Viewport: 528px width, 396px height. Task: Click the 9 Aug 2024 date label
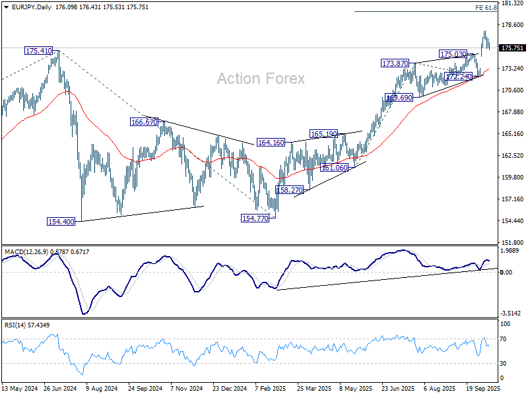[102, 389]
